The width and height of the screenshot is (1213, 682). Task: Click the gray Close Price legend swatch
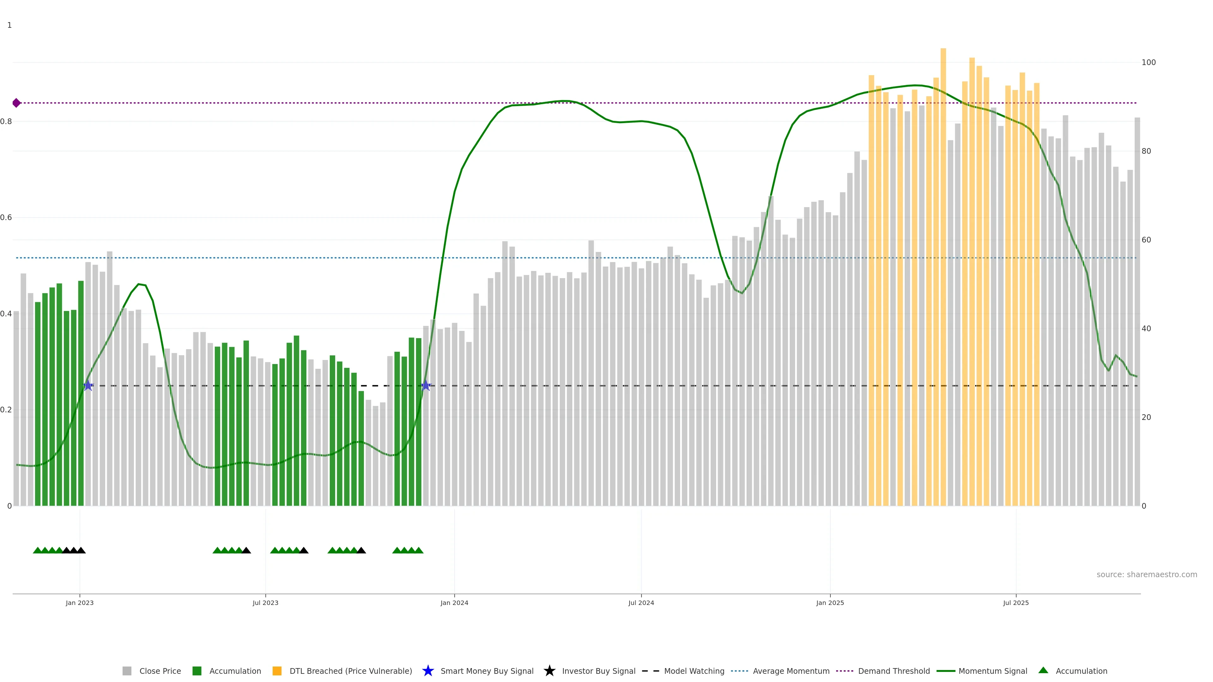[127, 671]
